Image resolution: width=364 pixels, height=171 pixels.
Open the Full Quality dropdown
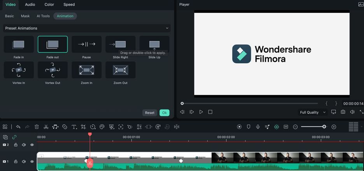tap(312, 112)
